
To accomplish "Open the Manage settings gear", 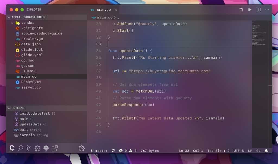I will [x=81, y=148].
